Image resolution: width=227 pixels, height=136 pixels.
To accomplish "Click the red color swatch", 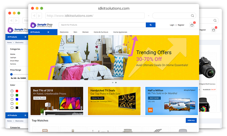I will [17, 91].
